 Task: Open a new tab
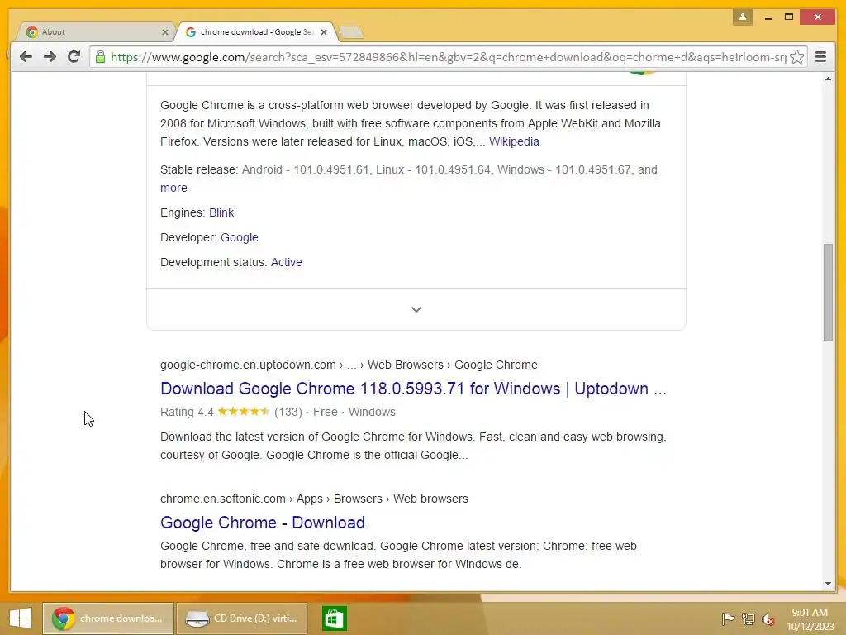pos(351,32)
